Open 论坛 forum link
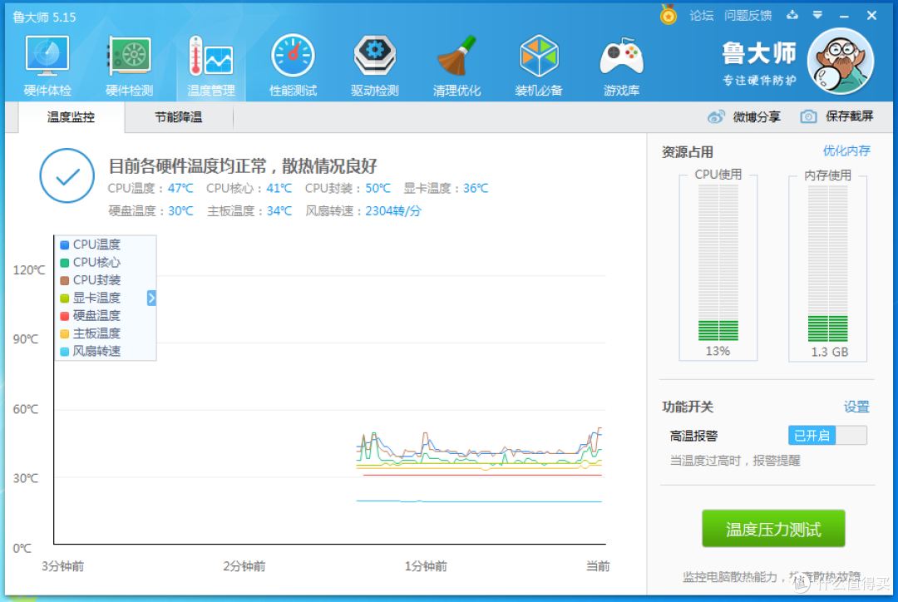 point(701,16)
